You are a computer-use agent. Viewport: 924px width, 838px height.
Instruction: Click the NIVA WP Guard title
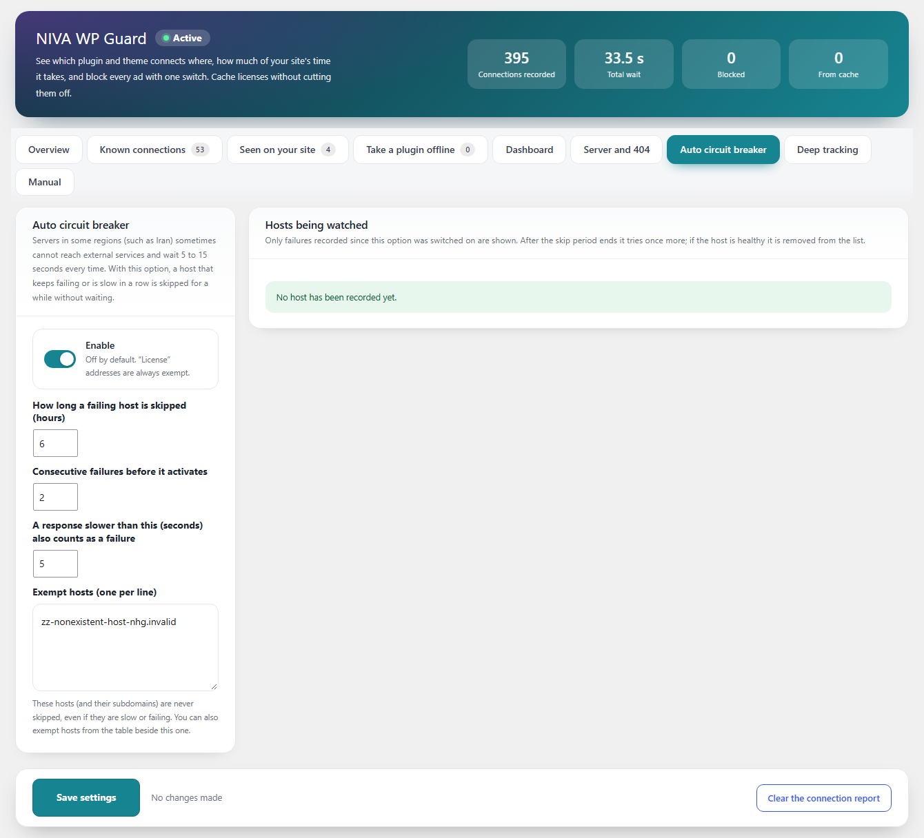91,39
